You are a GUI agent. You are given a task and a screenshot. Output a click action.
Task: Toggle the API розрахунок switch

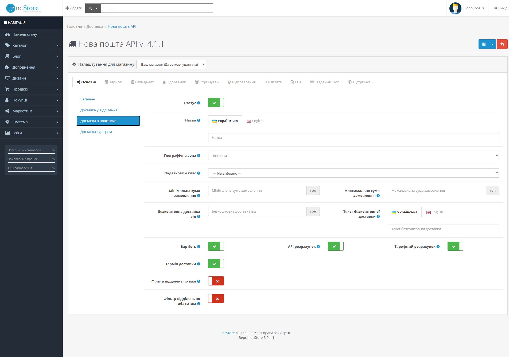(336, 246)
